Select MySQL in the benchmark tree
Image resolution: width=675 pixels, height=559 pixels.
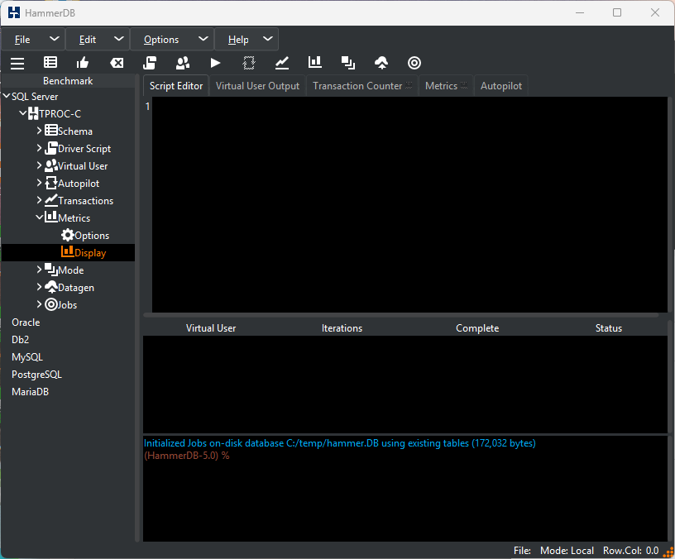pyautogui.click(x=27, y=357)
